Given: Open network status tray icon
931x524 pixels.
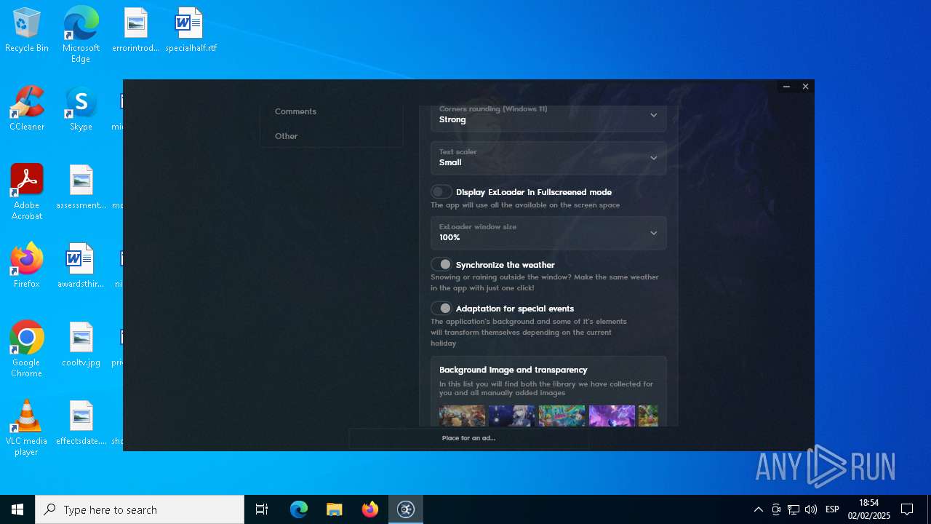Looking at the screenshot, I should tap(794, 509).
